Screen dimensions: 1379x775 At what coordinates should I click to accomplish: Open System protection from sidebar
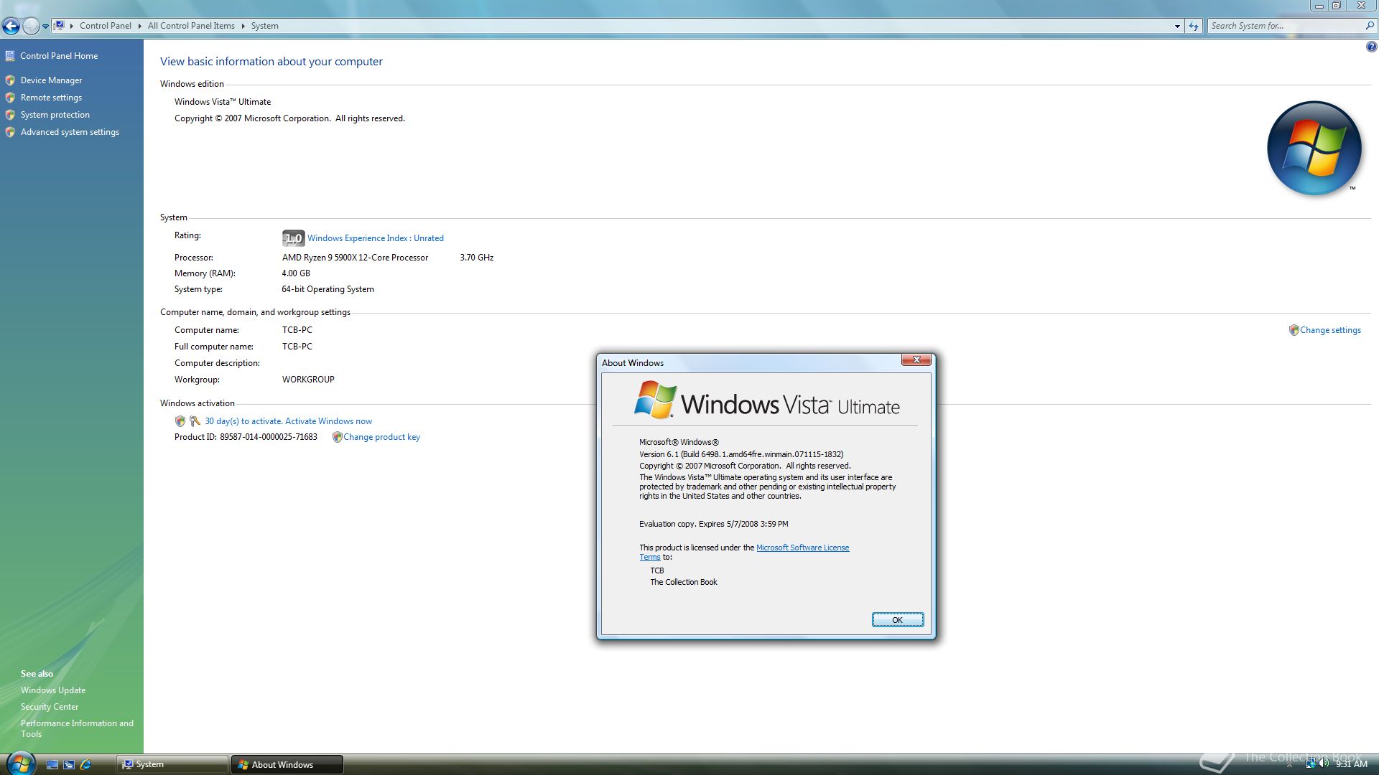55,115
